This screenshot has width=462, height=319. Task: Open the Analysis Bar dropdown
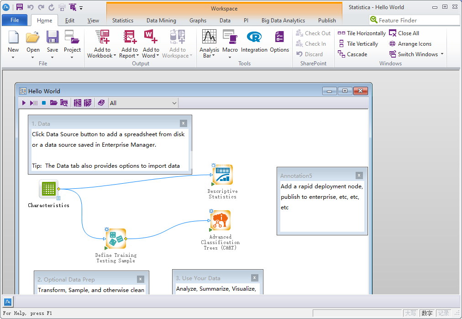tap(213, 56)
